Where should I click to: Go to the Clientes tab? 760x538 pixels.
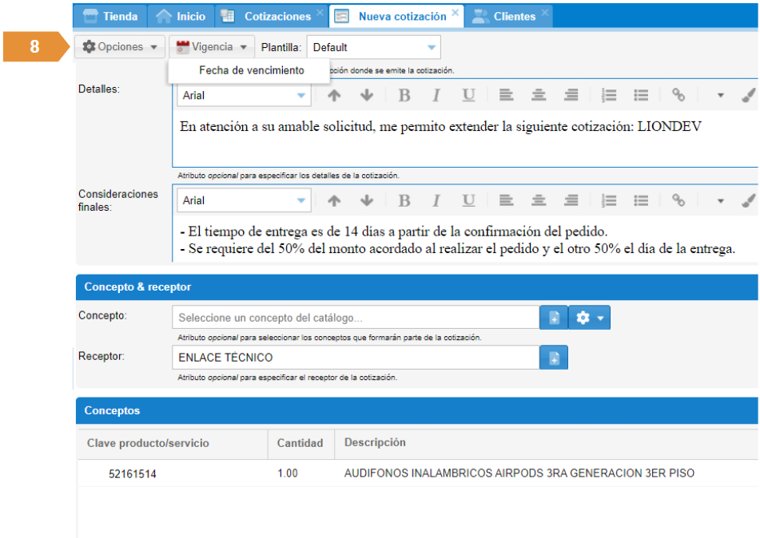coord(513,16)
